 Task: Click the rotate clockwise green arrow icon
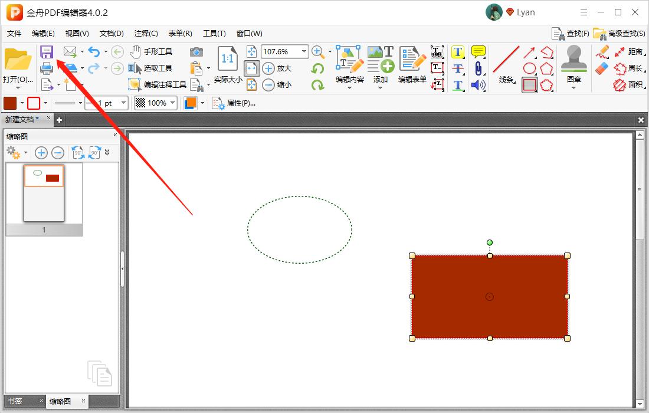click(317, 85)
